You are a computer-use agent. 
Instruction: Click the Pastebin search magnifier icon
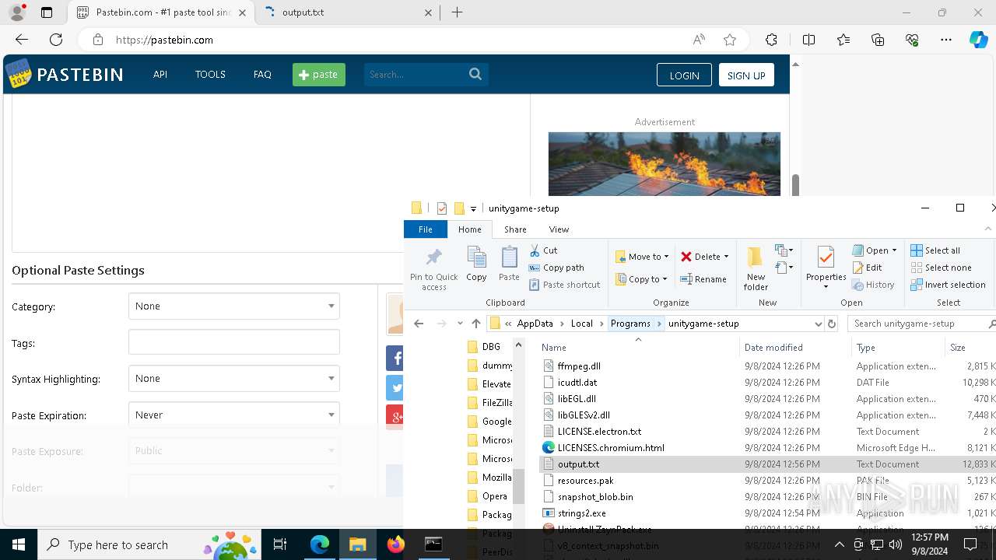click(x=475, y=74)
